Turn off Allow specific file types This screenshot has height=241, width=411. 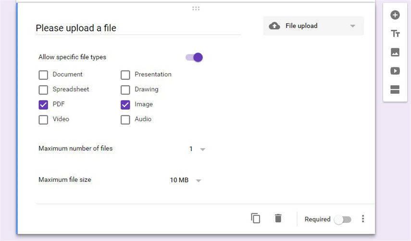[195, 57]
